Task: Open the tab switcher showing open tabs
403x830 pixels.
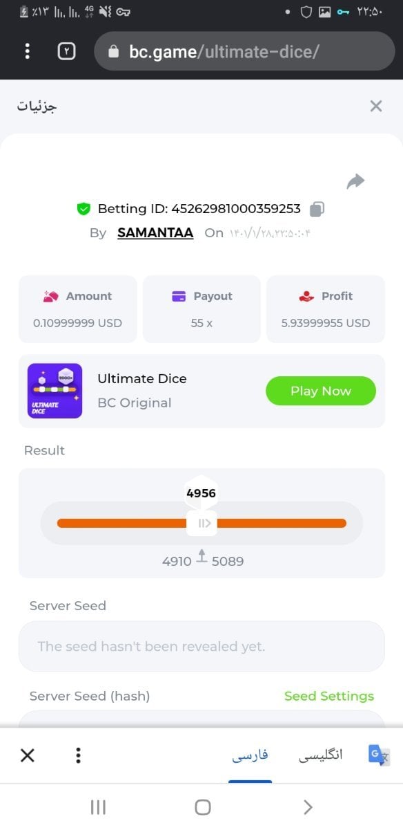Action: pyautogui.click(x=66, y=50)
